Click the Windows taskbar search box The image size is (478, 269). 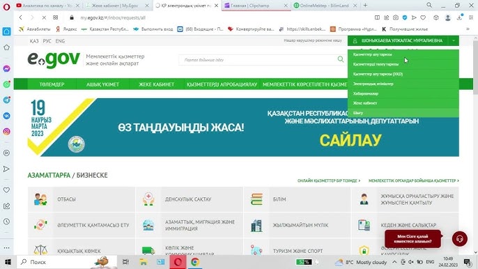point(67,262)
